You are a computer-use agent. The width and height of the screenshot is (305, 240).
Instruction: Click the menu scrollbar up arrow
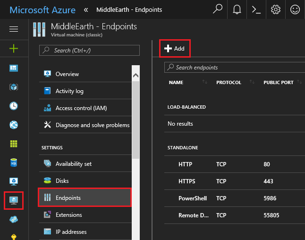point(136,75)
